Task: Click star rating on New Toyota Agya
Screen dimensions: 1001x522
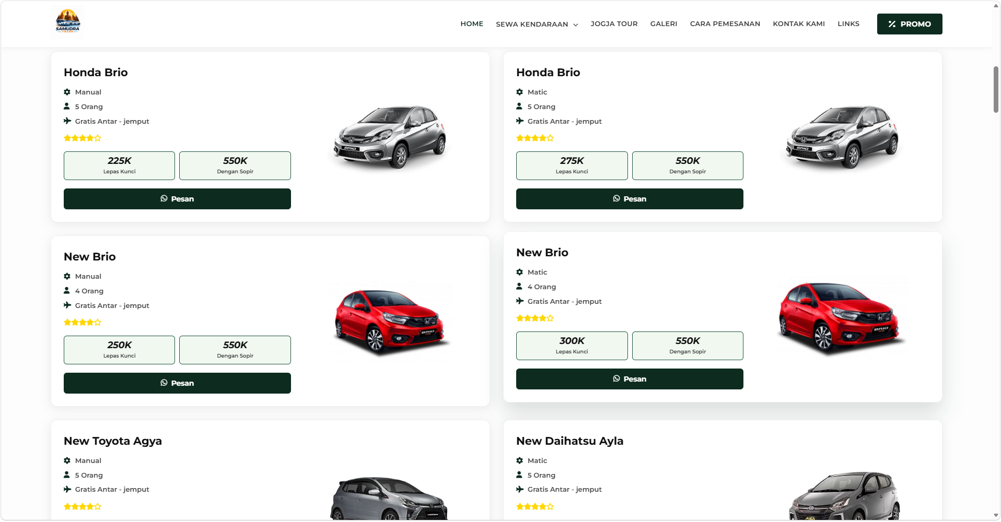Action: click(83, 507)
